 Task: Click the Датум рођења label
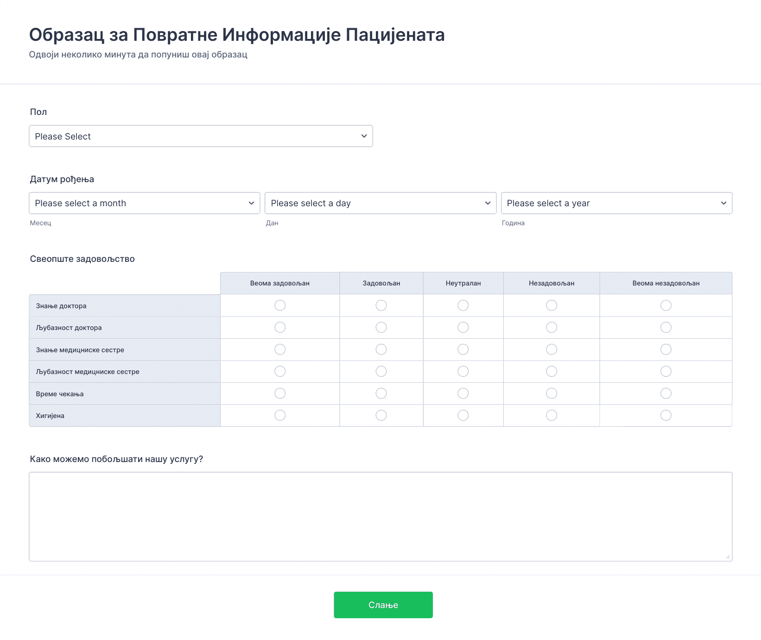(62, 179)
